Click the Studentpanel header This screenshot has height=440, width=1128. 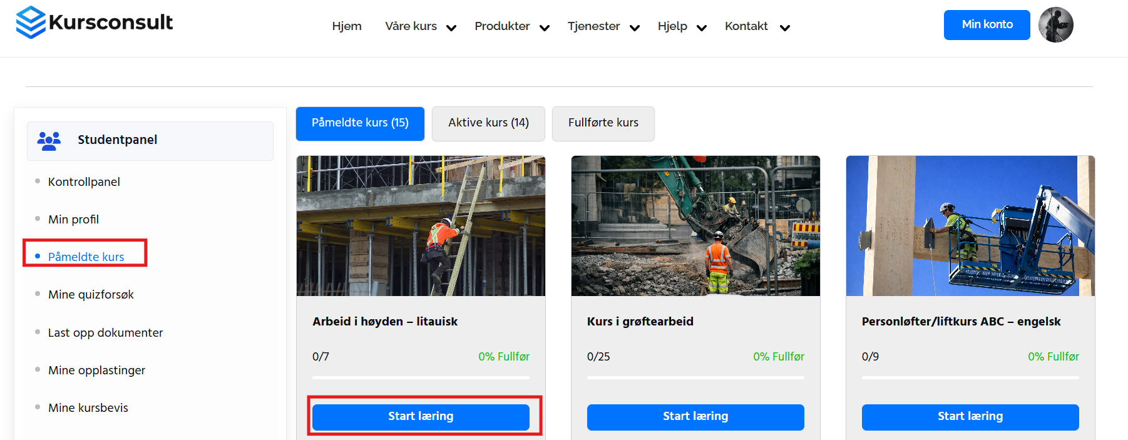(x=150, y=141)
